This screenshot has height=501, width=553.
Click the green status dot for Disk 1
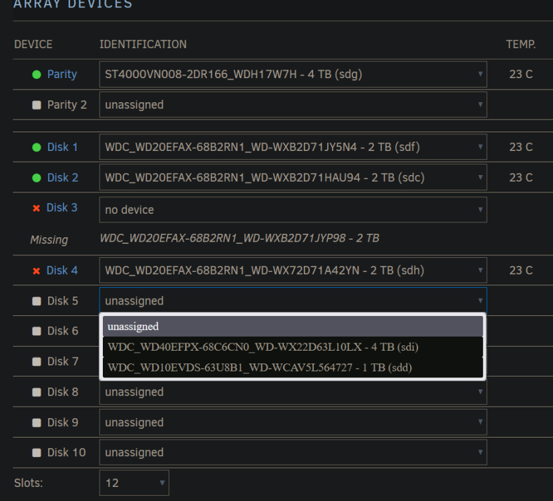point(37,147)
